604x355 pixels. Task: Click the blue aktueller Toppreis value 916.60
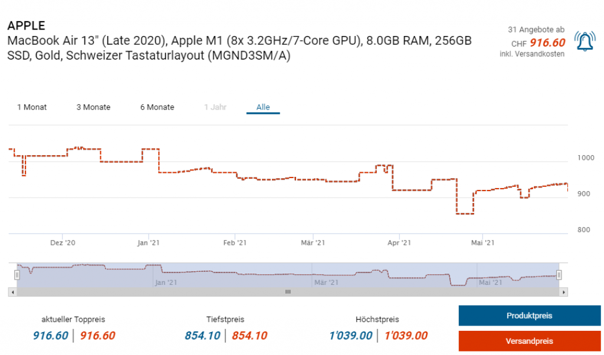pyautogui.click(x=50, y=336)
